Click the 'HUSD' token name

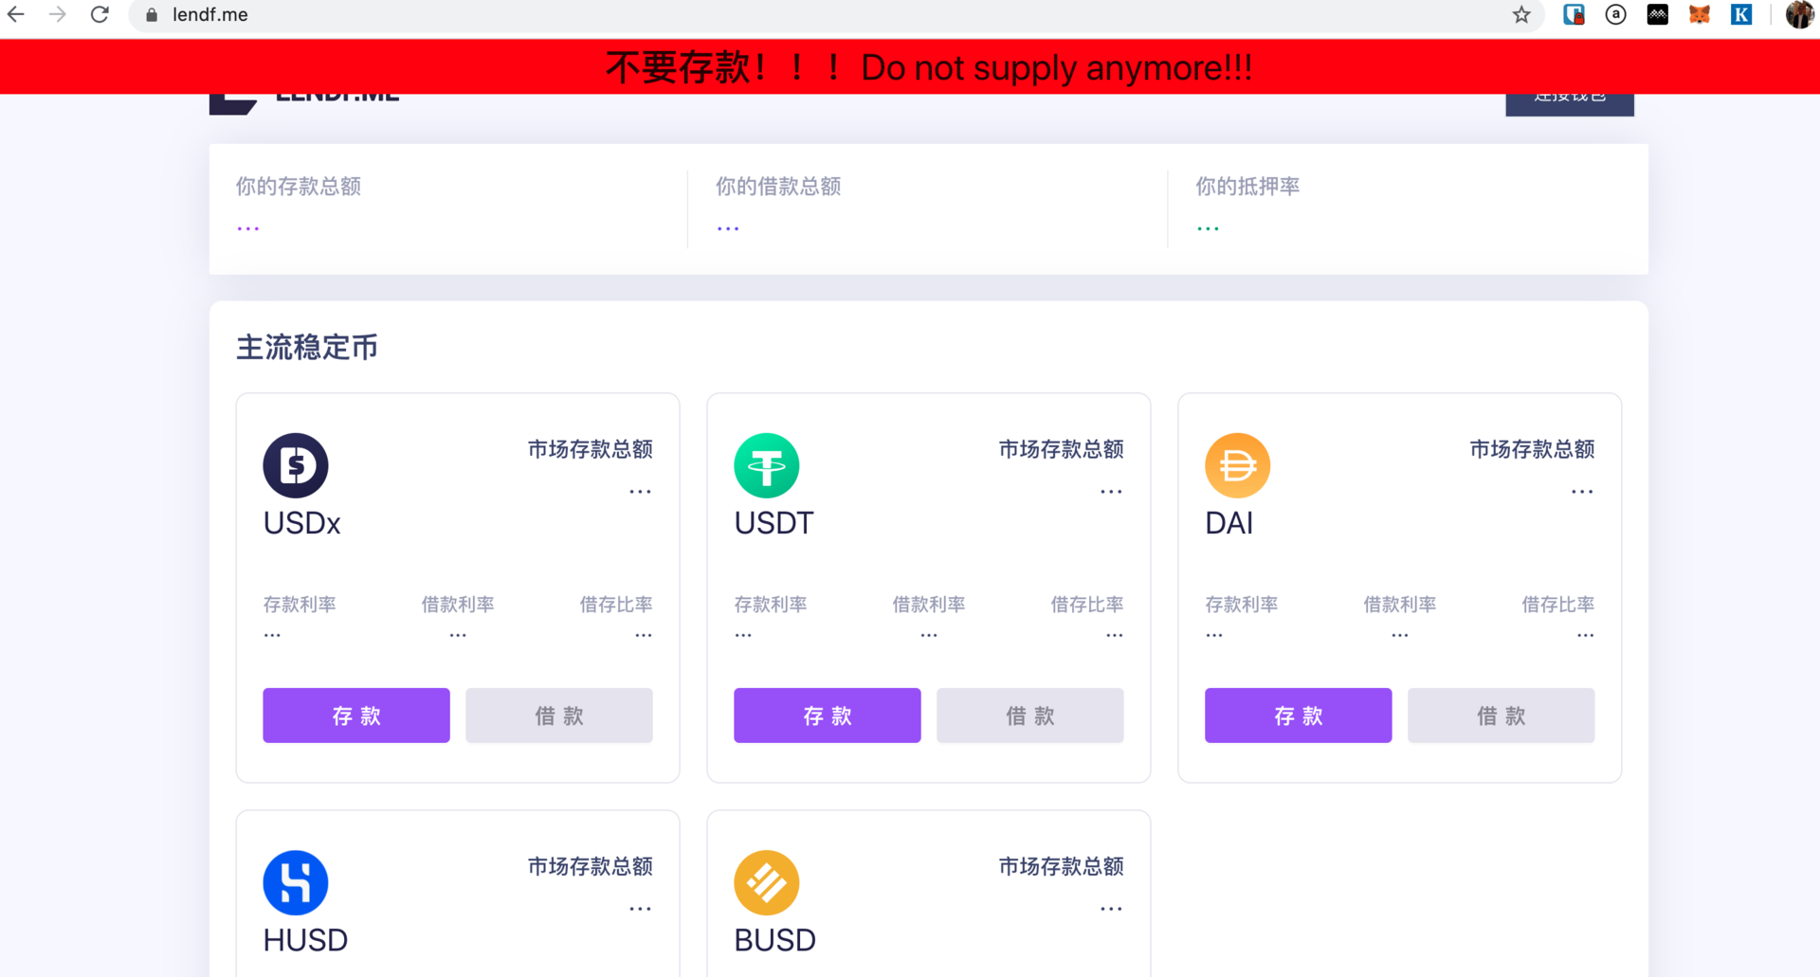305,940
